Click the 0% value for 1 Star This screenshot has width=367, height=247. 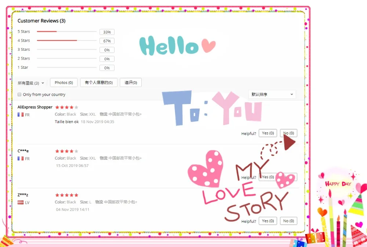(x=107, y=68)
